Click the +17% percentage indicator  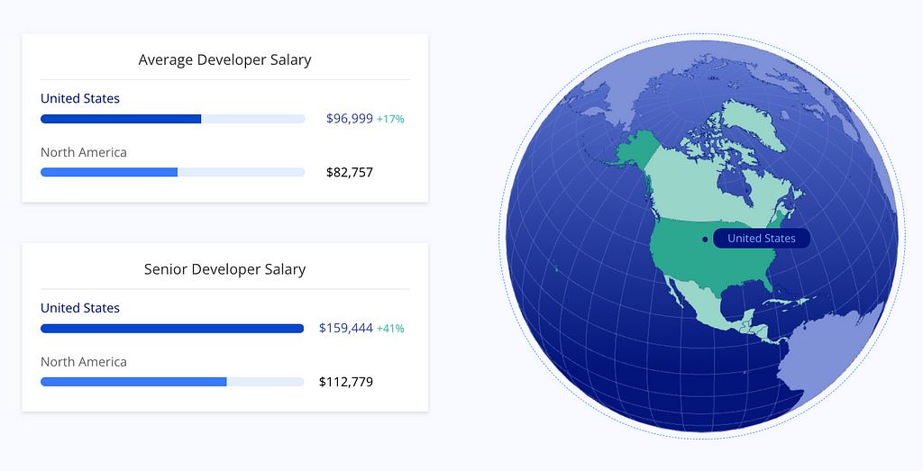[390, 119]
